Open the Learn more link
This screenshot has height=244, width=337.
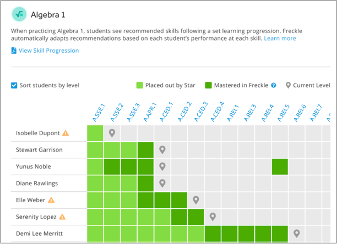click(280, 38)
